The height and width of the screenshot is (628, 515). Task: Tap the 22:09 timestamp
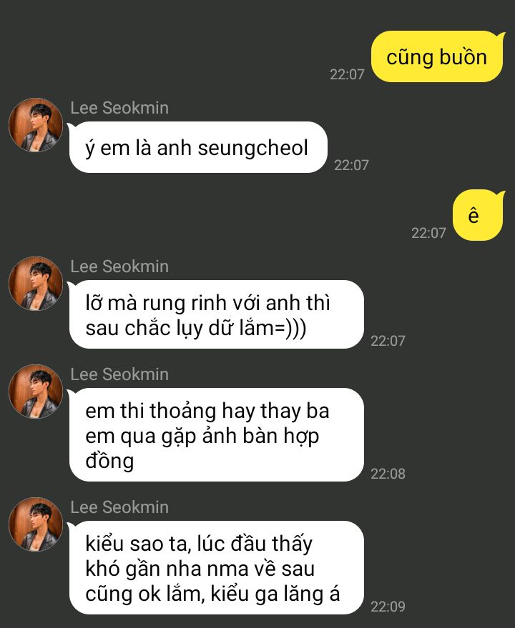[x=388, y=607]
